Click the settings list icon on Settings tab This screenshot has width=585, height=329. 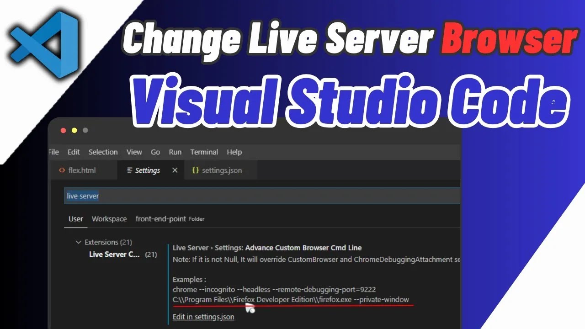(129, 170)
